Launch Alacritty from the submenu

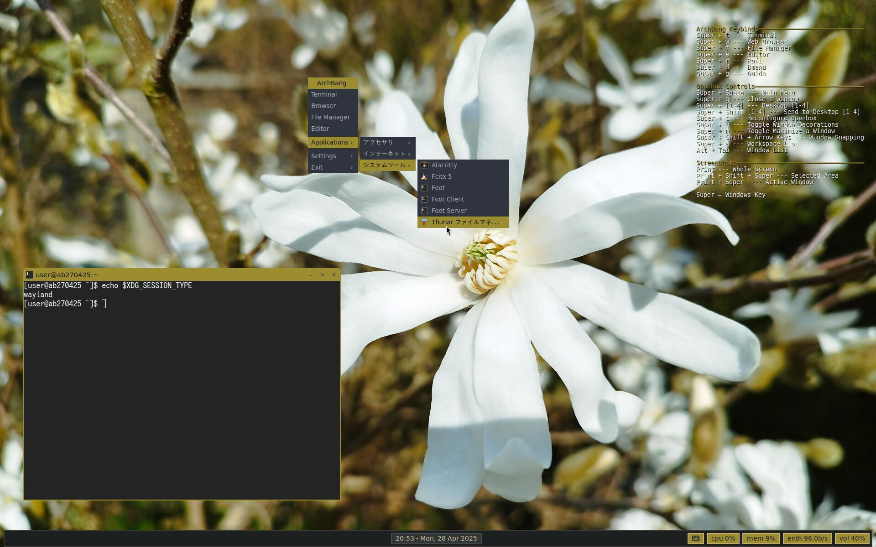click(463, 165)
